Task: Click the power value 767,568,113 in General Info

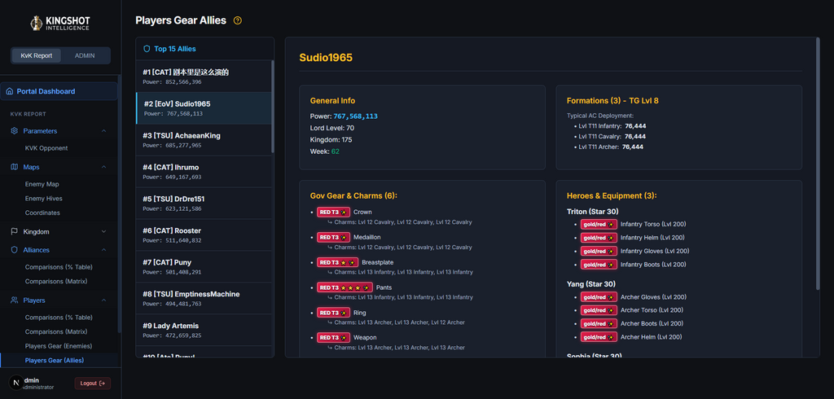Action: coord(355,116)
